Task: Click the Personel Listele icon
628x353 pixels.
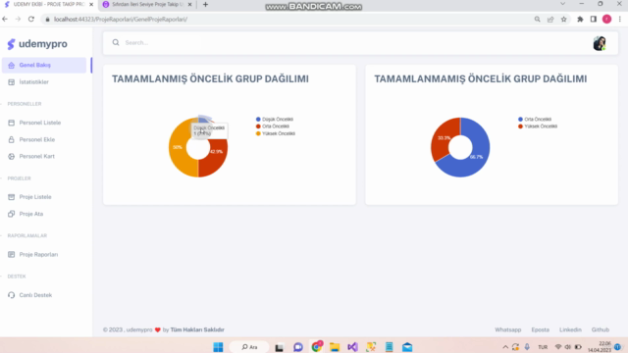Action: coord(11,123)
